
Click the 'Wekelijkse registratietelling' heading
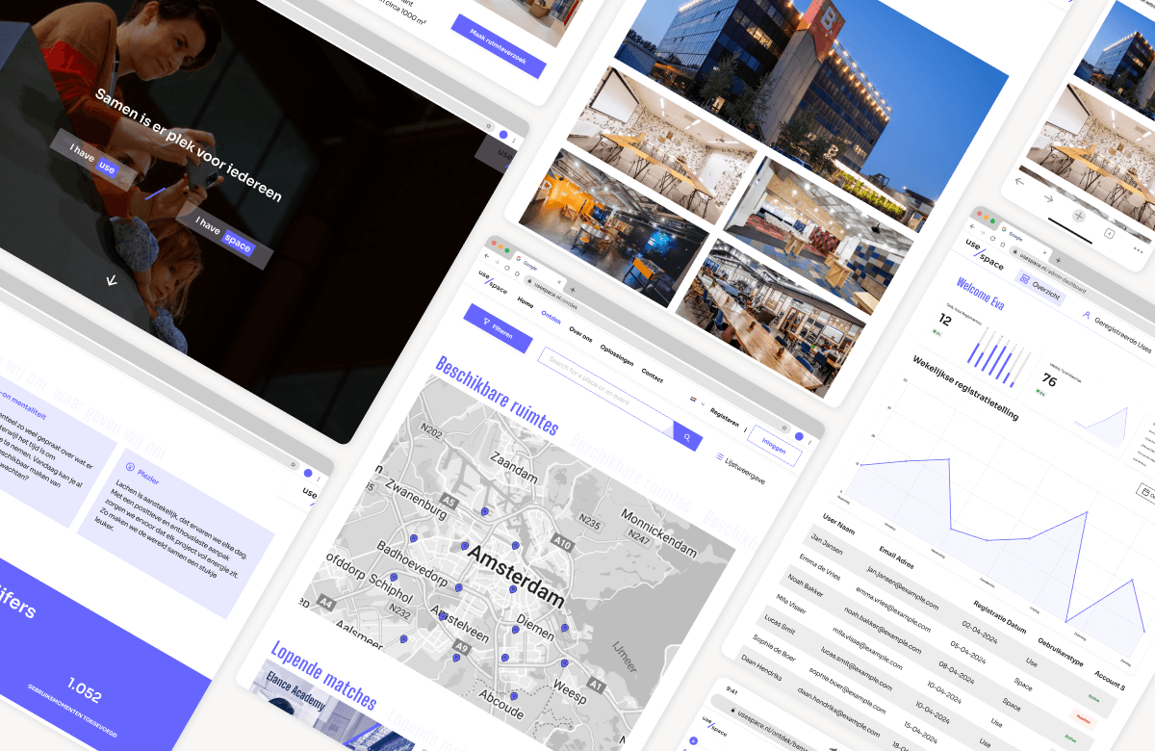coord(963,387)
